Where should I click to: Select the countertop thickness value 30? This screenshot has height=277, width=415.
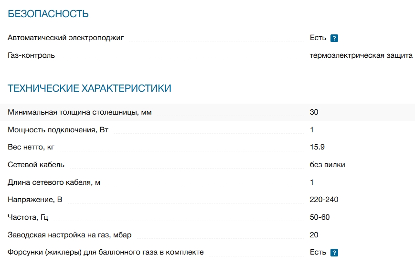coord(314,112)
